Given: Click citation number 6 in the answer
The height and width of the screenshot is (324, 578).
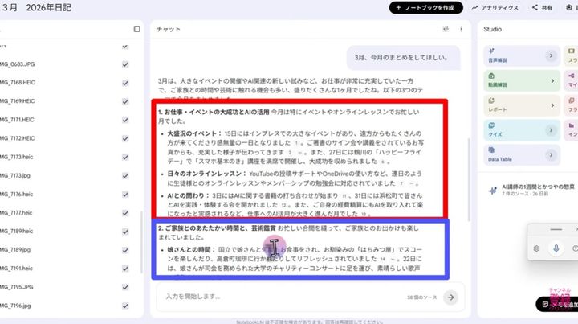Looking at the screenshot, I should [383, 162].
